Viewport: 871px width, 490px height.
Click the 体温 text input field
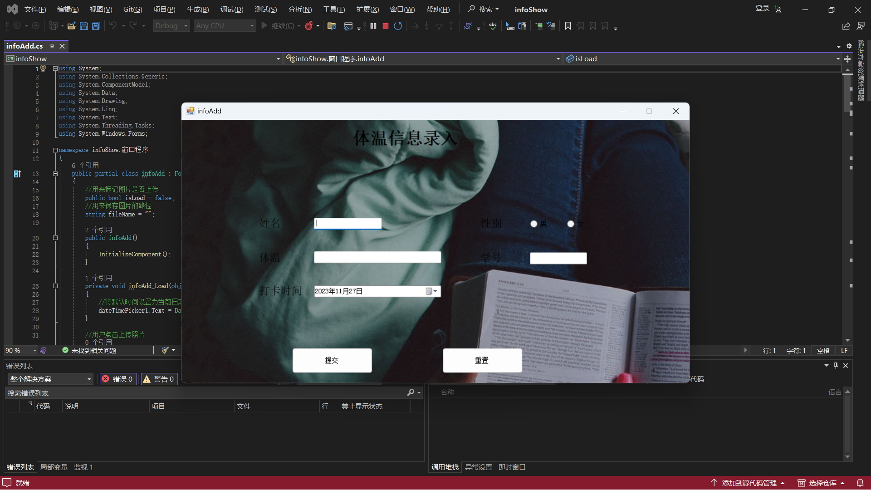pyautogui.click(x=377, y=257)
